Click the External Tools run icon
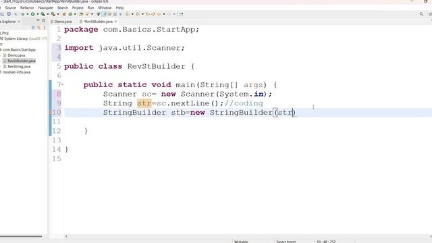The image size is (432, 243). coord(53,14)
